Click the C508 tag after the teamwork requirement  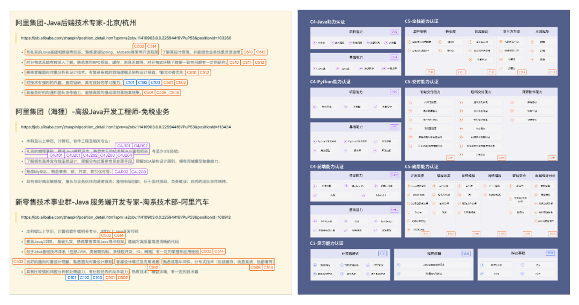pyautogui.click(x=161, y=93)
